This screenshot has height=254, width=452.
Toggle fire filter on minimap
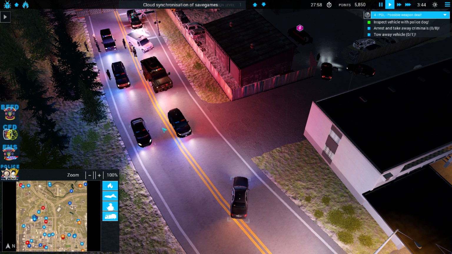(110, 186)
